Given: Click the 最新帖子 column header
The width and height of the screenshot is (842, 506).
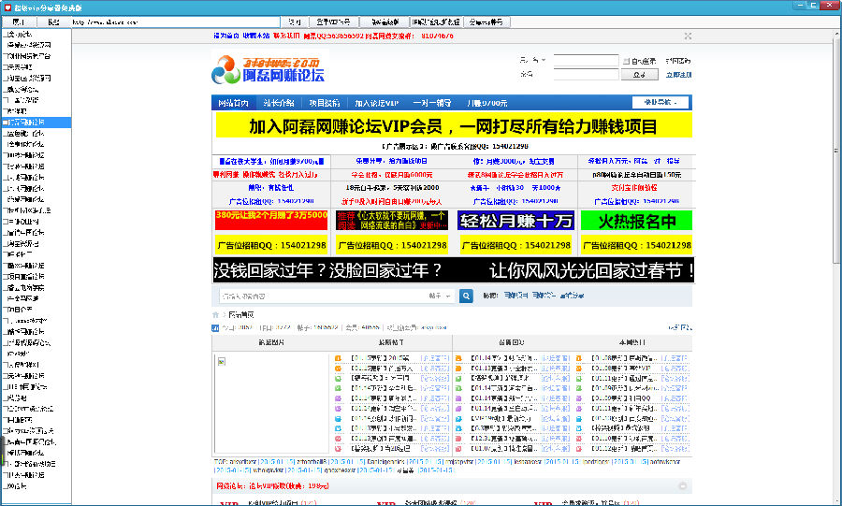Looking at the screenshot, I should point(391,342).
